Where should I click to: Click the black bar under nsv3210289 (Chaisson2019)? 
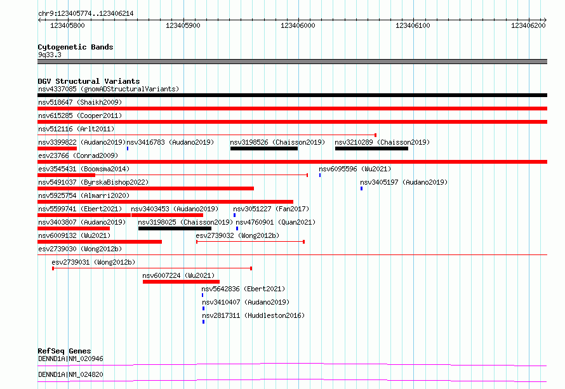371,148
